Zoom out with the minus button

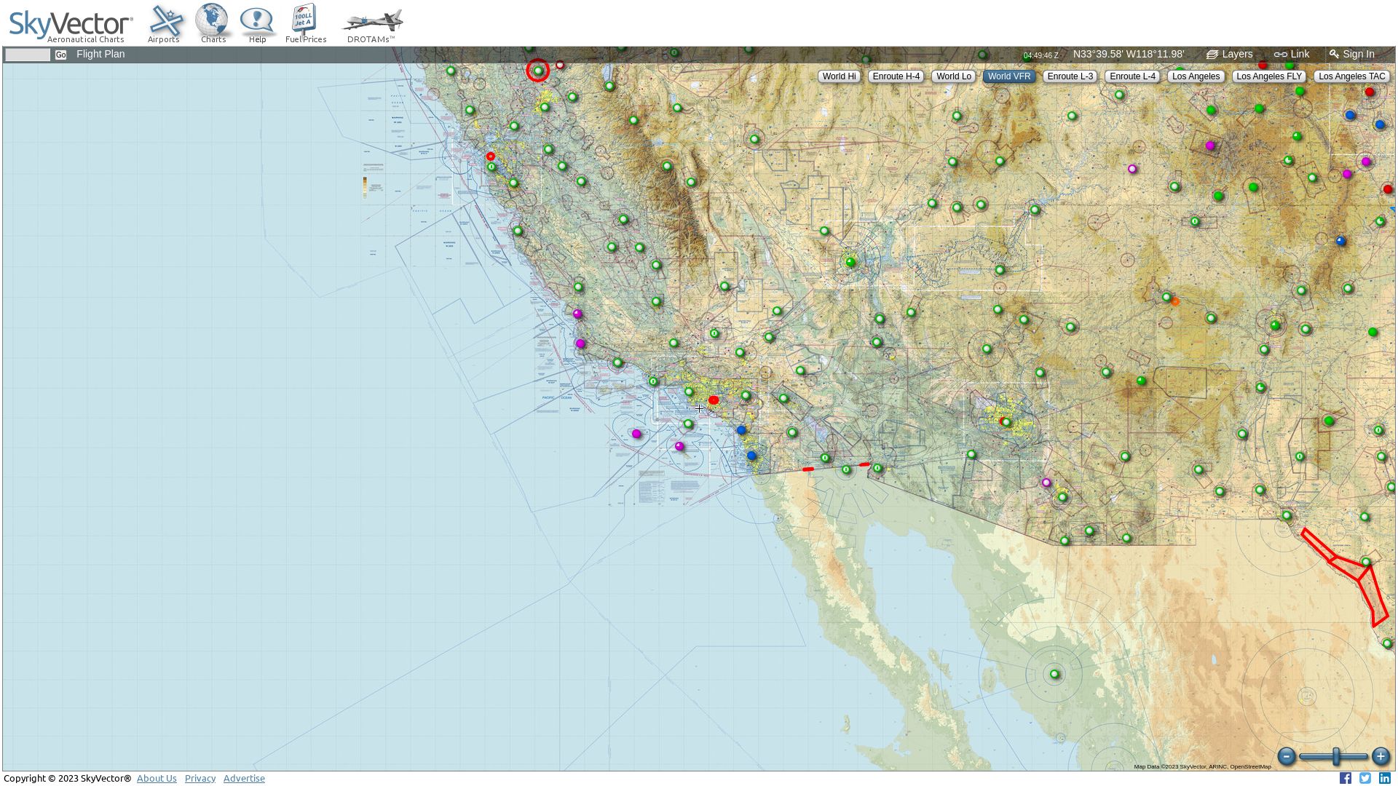pyautogui.click(x=1287, y=757)
